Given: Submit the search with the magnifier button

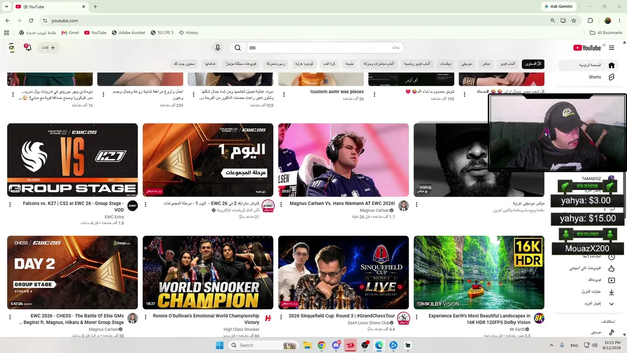Looking at the screenshot, I should [x=238, y=48].
